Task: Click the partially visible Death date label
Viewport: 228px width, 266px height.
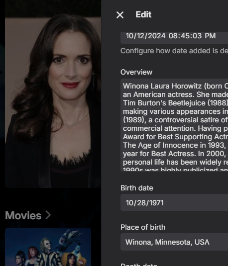Action: (139, 265)
